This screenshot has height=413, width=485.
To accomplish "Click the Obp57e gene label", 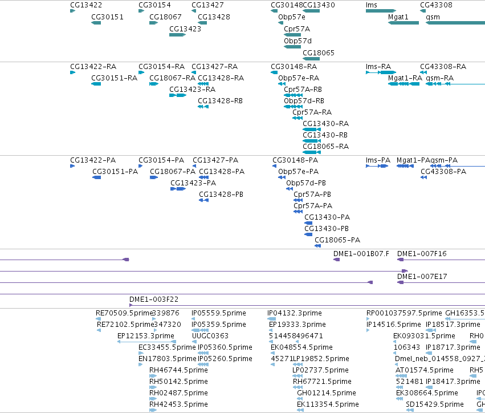I will point(292,17).
